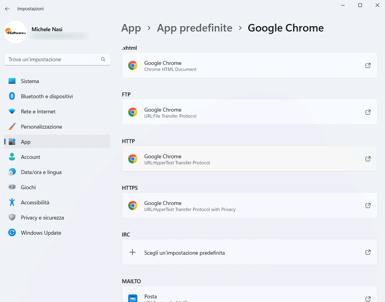The width and height of the screenshot is (385, 302).
Task: Click URL:HyperText Transfer Protocol with Privacy text
Action: (190, 210)
